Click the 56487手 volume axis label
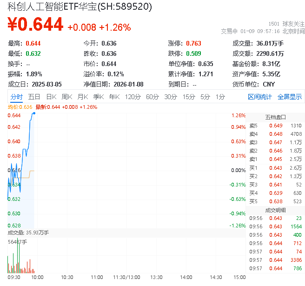 pyautogui.click(x=18, y=242)
